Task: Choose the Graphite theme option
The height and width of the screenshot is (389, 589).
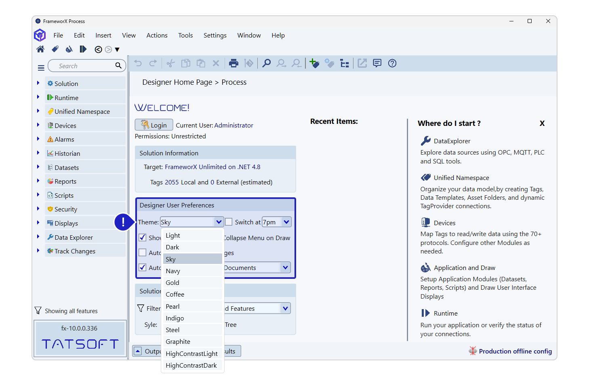Action: point(193,342)
